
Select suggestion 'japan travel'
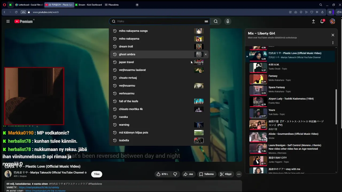(159, 62)
